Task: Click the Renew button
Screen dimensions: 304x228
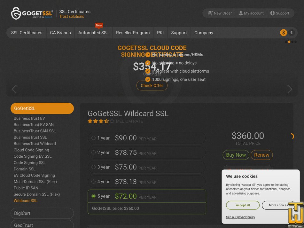Action: [261, 155]
